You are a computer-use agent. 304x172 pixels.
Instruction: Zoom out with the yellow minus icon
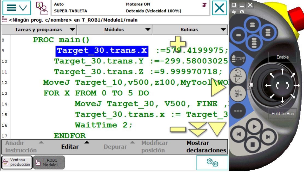[x=177, y=129]
